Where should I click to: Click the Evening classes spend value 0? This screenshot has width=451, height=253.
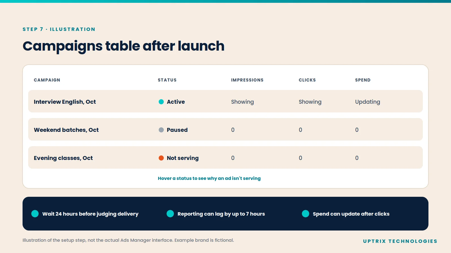pos(357,158)
